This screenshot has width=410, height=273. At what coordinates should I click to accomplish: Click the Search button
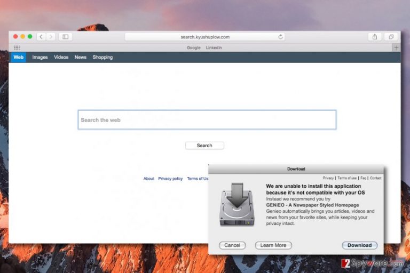204,146
